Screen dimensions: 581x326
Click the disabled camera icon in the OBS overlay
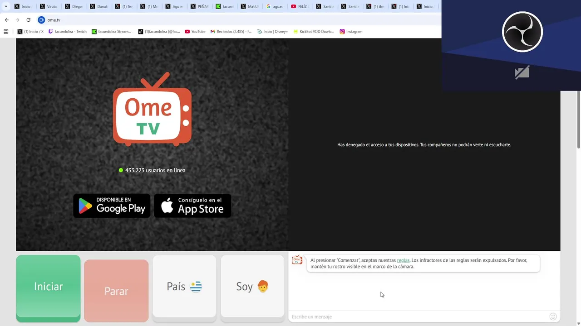click(x=522, y=72)
